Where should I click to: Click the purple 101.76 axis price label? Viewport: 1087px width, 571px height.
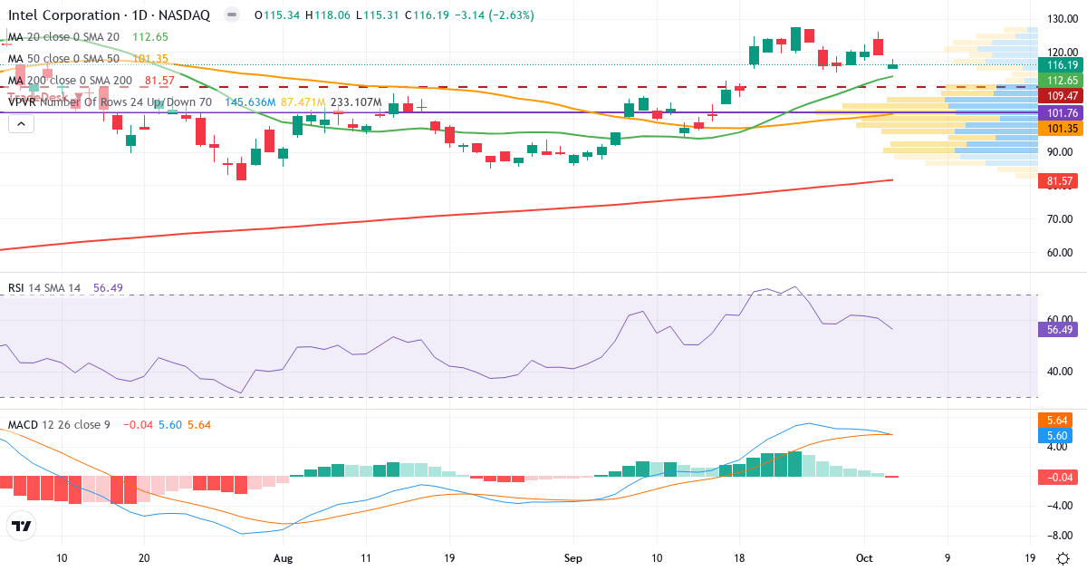pos(1062,113)
